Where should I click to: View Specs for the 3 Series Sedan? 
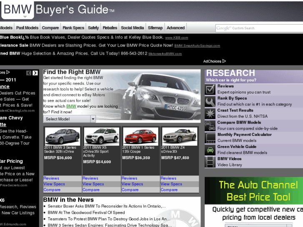[x=54, y=184]
